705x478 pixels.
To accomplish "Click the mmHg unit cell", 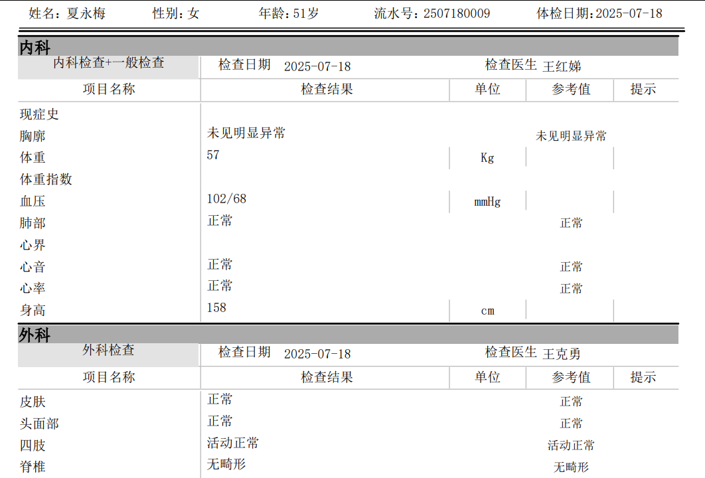I will pyautogui.click(x=487, y=202).
